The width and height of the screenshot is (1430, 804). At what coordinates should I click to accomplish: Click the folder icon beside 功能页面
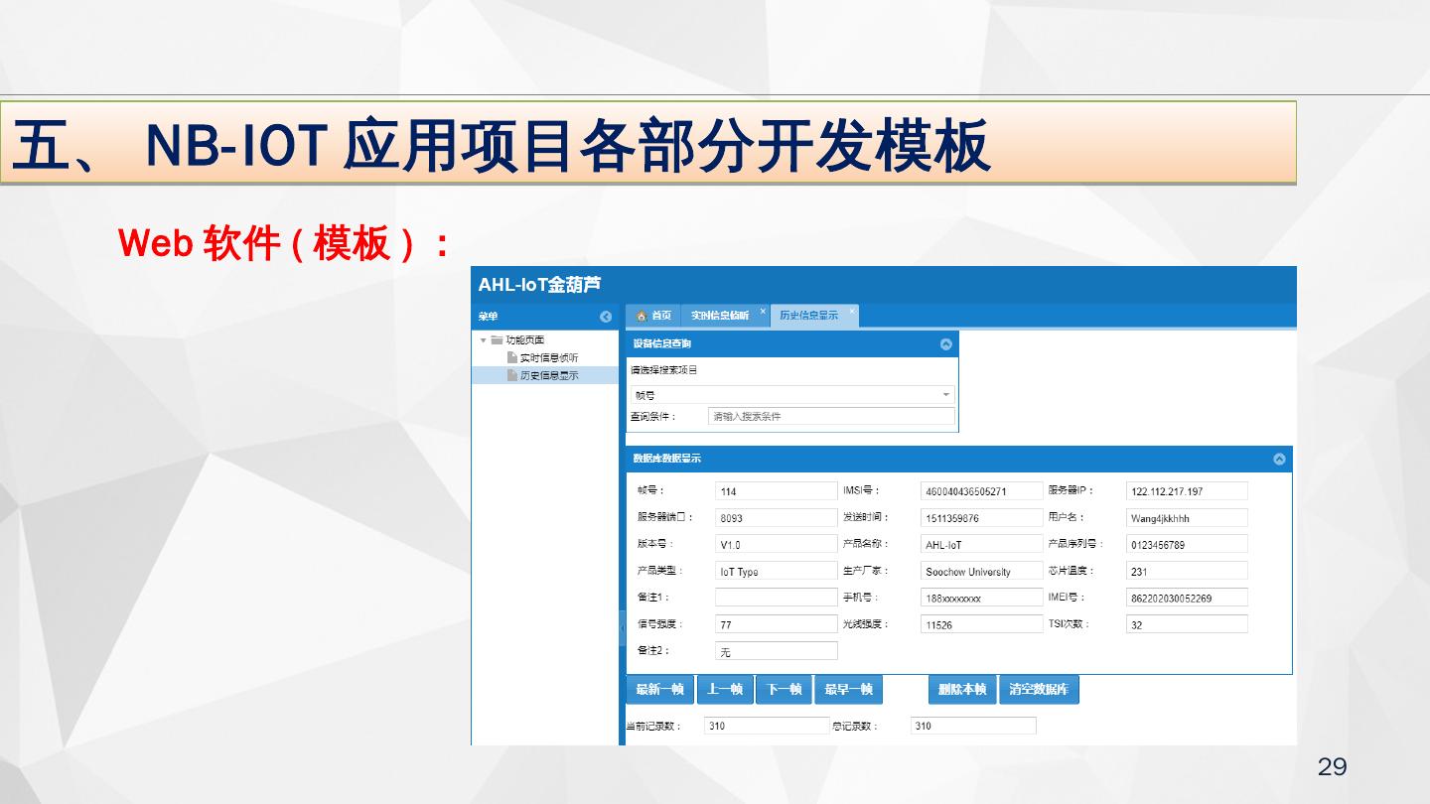pos(497,340)
